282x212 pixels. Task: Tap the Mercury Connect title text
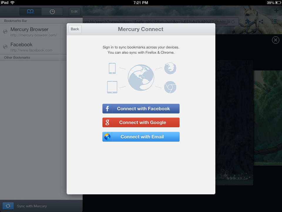pos(140,29)
